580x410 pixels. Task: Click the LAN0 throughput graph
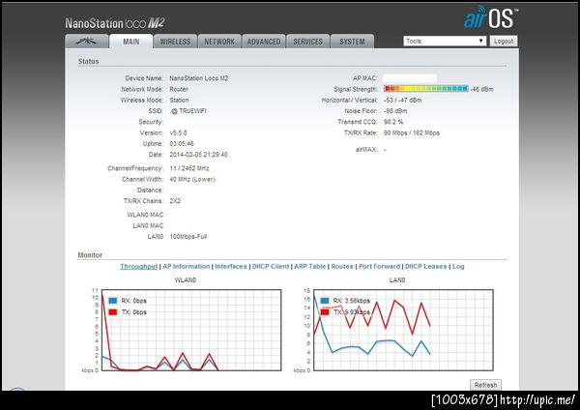pos(403,330)
